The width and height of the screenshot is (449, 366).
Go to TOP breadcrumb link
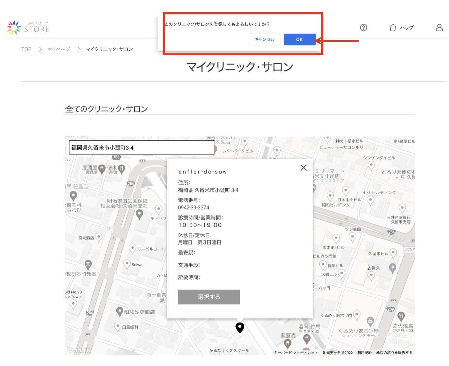[26, 49]
